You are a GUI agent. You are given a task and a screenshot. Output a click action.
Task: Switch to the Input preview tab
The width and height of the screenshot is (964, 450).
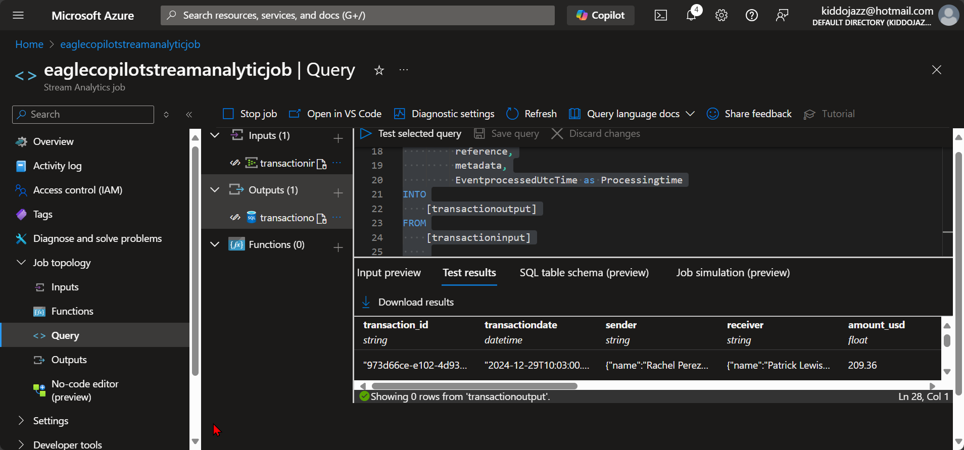tap(389, 273)
